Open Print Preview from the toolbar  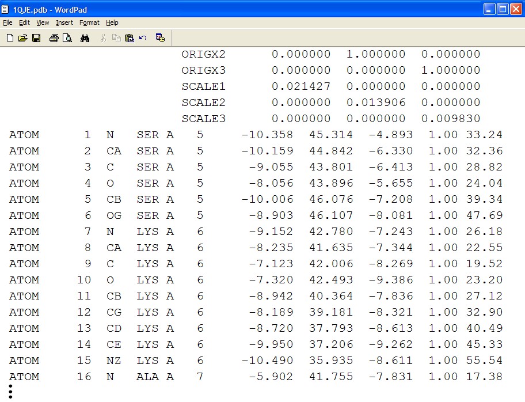click(67, 38)
